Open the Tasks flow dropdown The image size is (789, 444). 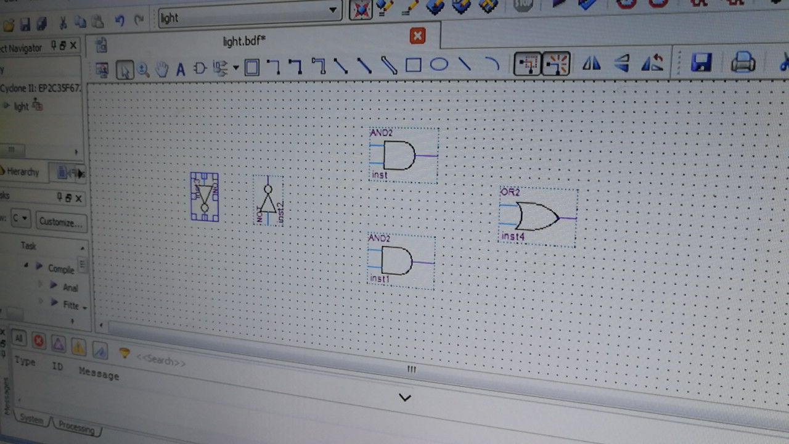click(x=20, y=218)
